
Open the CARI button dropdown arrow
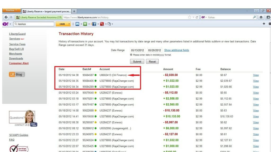click(x=69, y=24)
